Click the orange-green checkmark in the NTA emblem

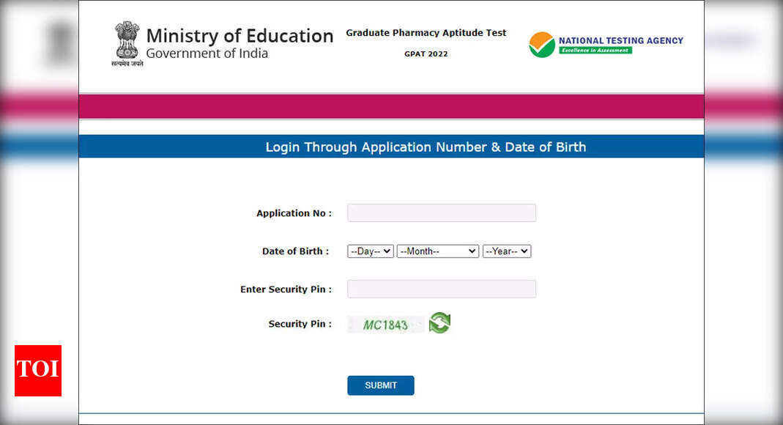pyautogui.click(x=541, y=42)
